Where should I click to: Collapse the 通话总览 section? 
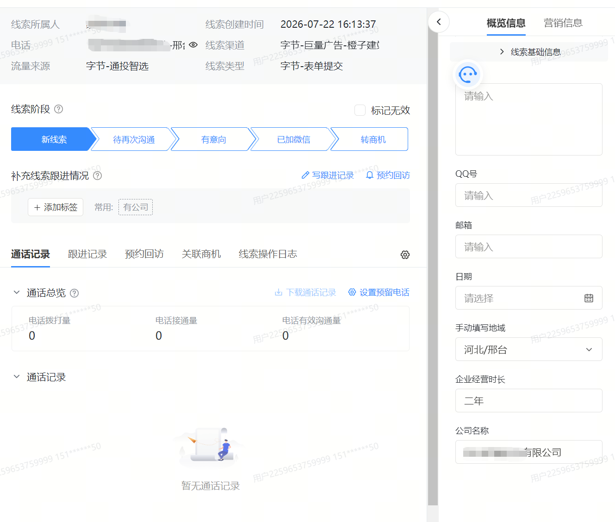coord(17,292)
